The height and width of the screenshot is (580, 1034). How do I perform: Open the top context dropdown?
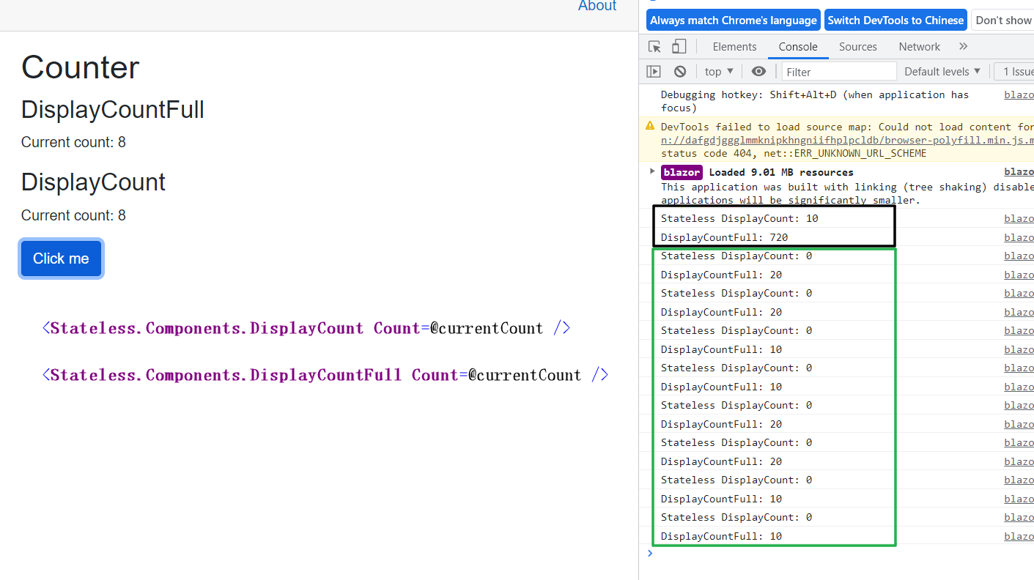[719, 71]
